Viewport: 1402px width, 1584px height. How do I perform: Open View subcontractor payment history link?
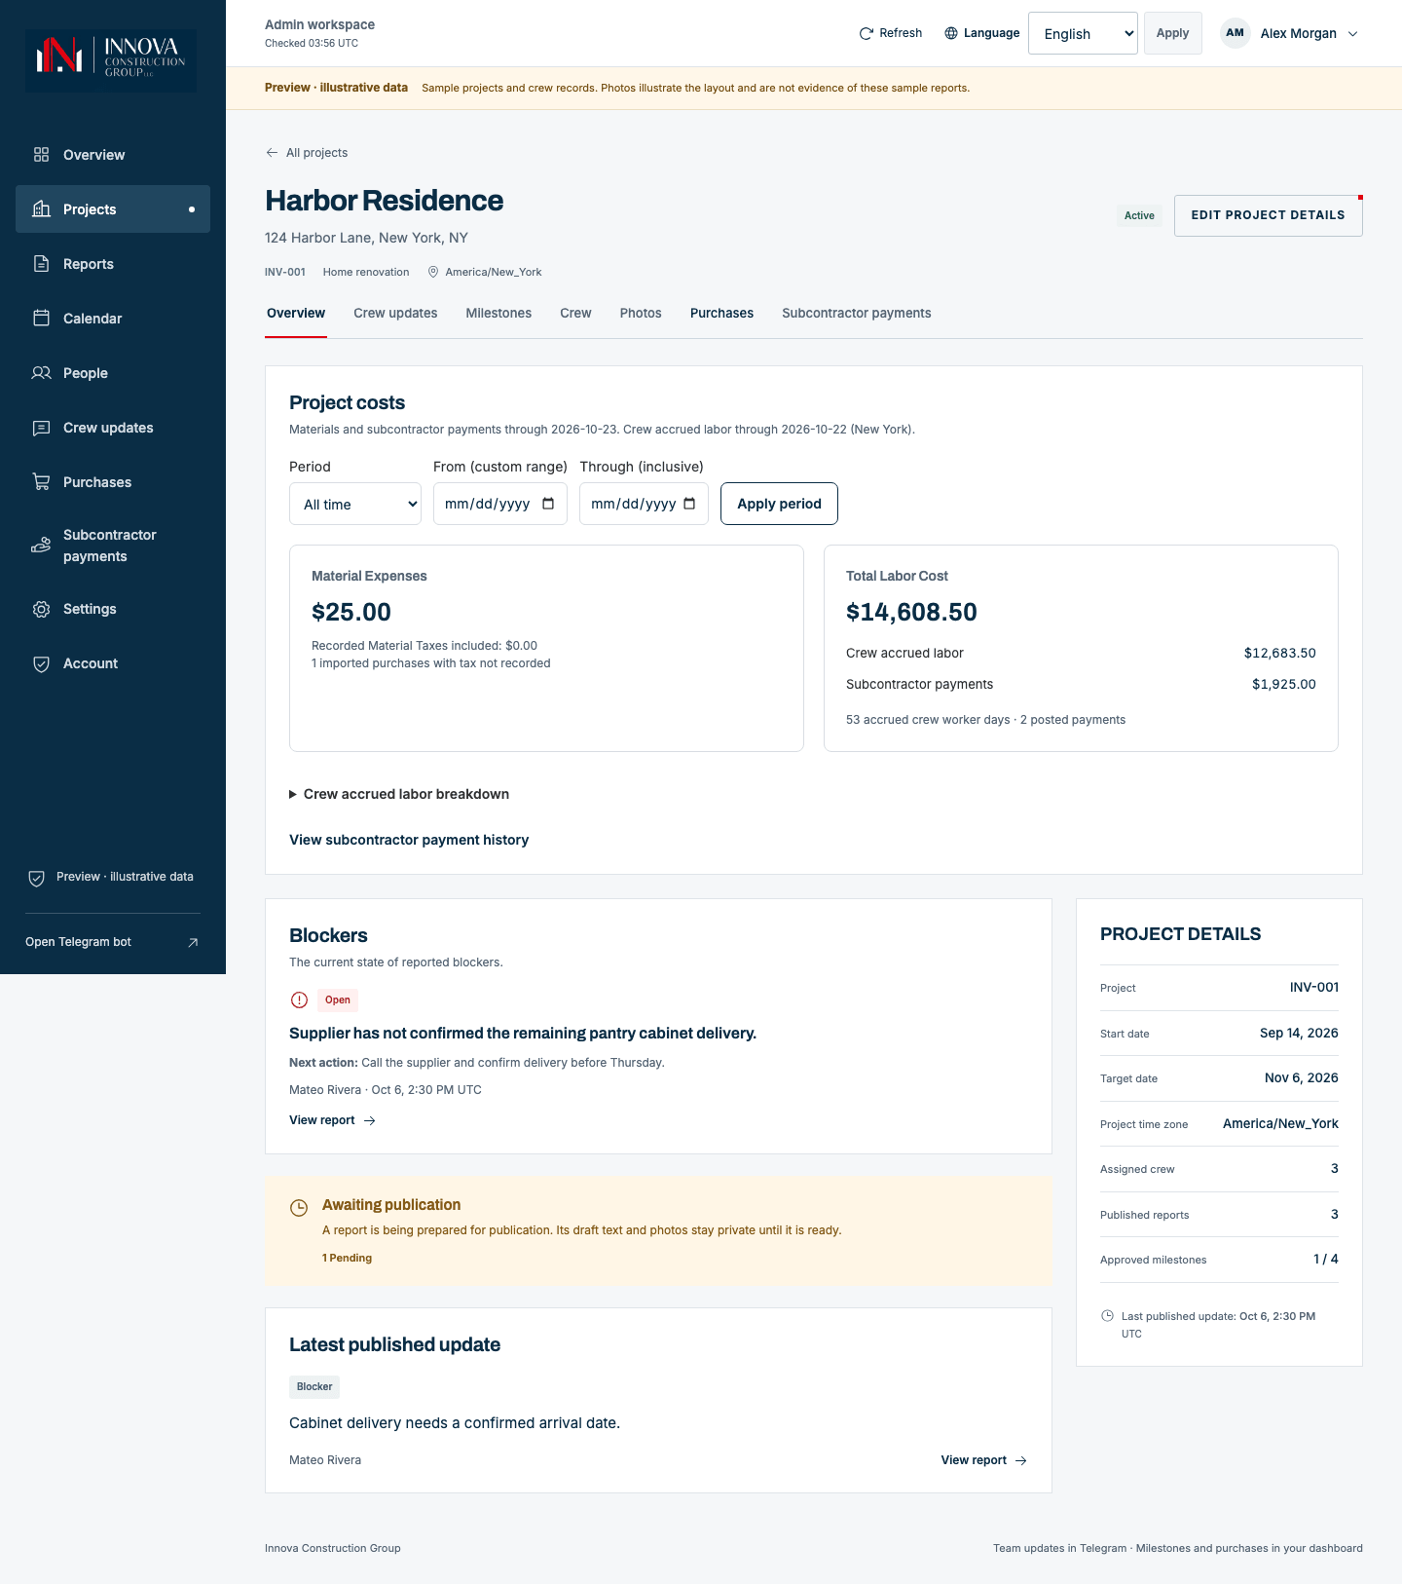409,840
